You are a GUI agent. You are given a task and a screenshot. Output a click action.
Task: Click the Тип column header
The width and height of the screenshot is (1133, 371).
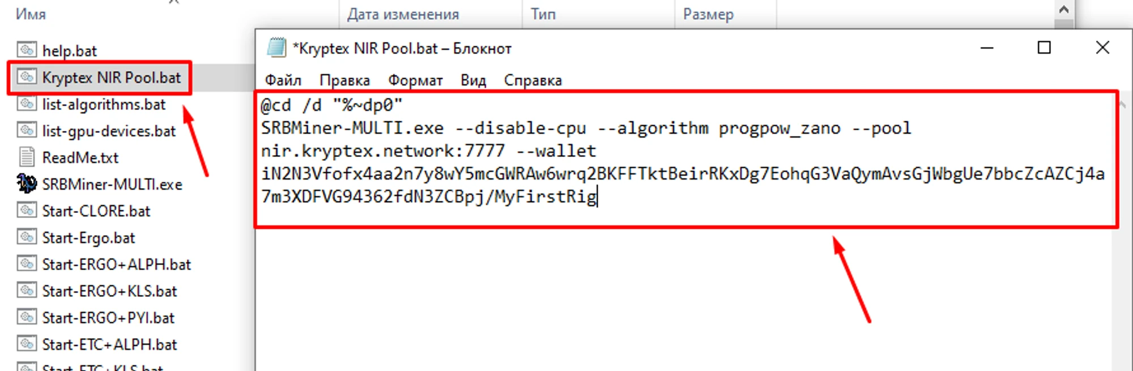(543, 14)
